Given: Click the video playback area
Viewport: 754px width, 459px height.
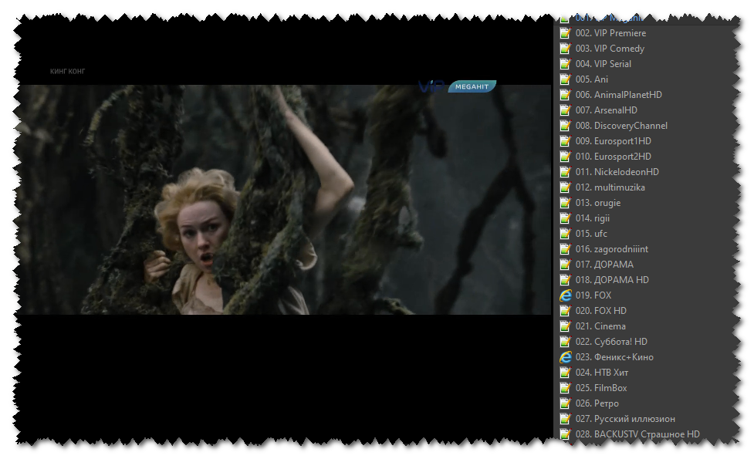Looking at the screenshot, I should point(284,200).
